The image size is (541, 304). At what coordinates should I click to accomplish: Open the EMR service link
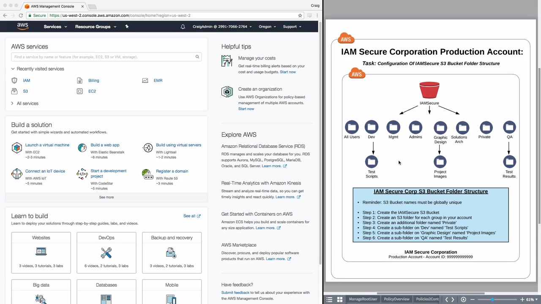(x=158, y=80)
